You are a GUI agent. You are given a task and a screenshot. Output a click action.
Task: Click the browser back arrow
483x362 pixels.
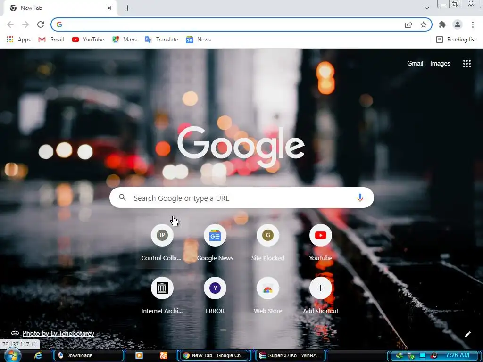(10, 25)
